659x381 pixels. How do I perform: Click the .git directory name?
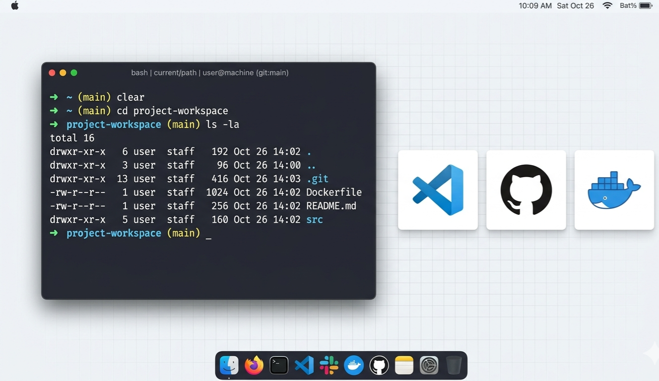pos(317,179)
